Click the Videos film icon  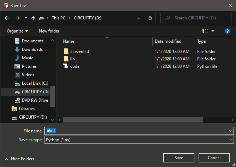[x=17, y=75]
